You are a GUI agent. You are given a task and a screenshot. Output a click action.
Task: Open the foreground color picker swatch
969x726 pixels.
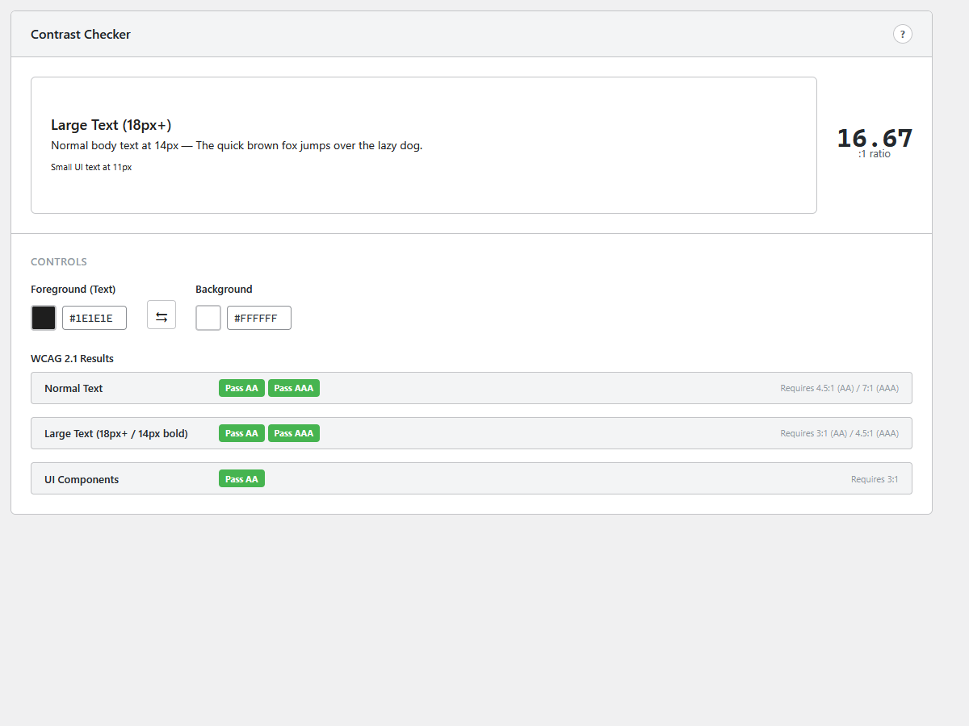43,317
